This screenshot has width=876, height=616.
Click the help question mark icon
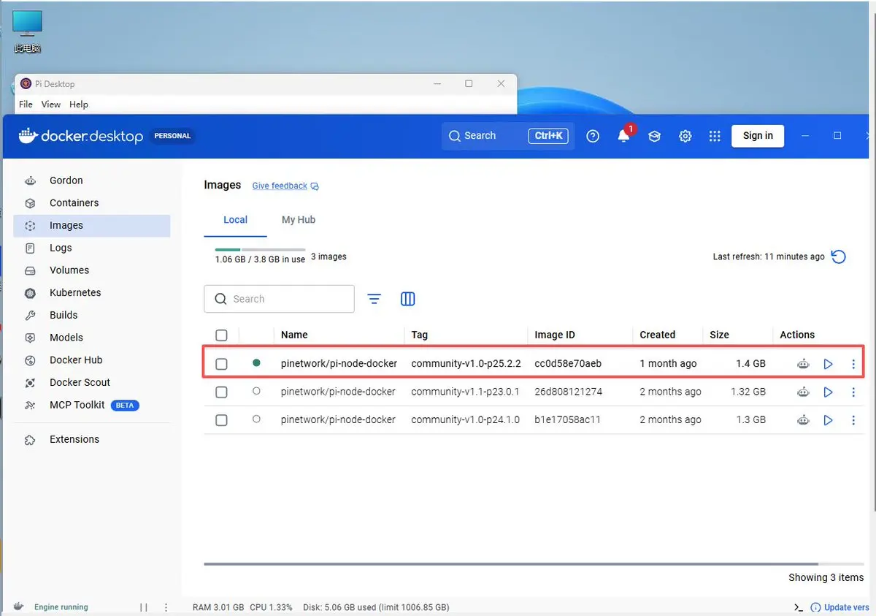point(593,136)
